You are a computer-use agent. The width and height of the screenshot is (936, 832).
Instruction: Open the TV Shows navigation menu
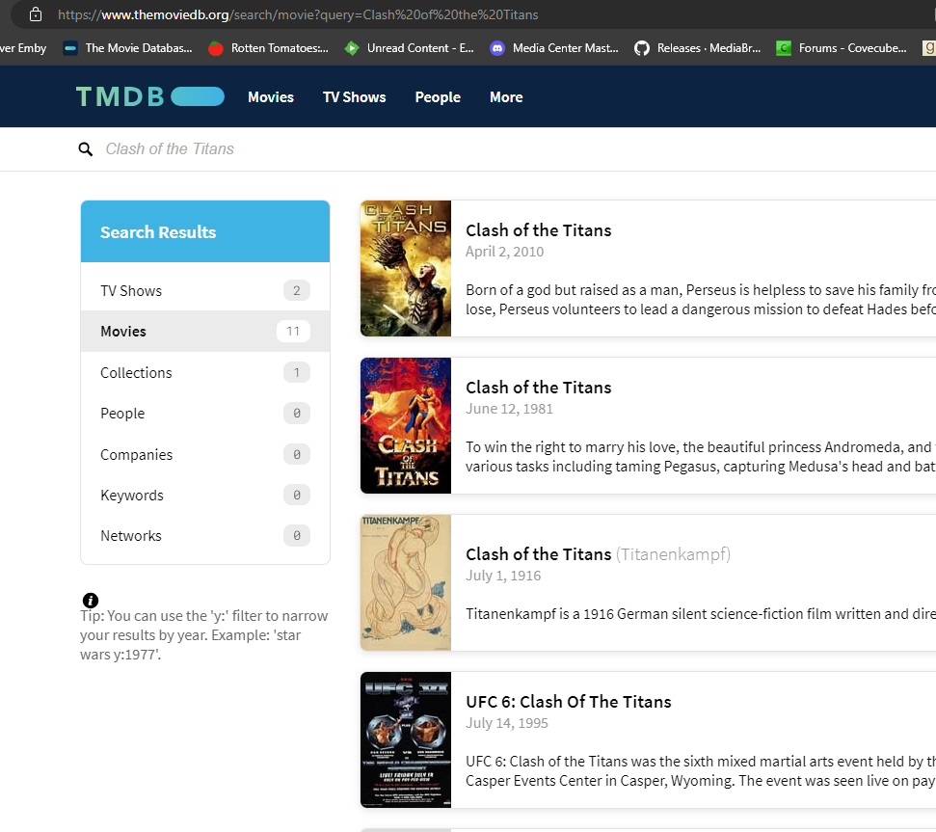[355, 97]
